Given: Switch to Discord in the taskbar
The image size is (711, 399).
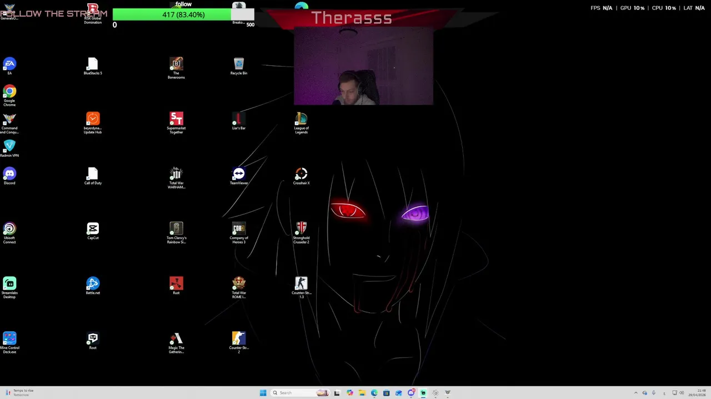Looking at the screenshot, I should pyautogui.click(x=411, y=393).
